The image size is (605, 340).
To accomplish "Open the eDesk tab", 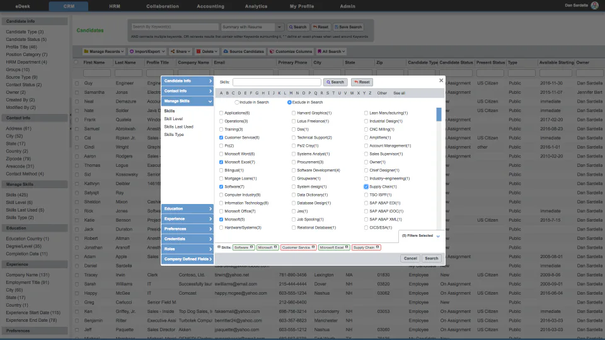I will coord(23,6).
